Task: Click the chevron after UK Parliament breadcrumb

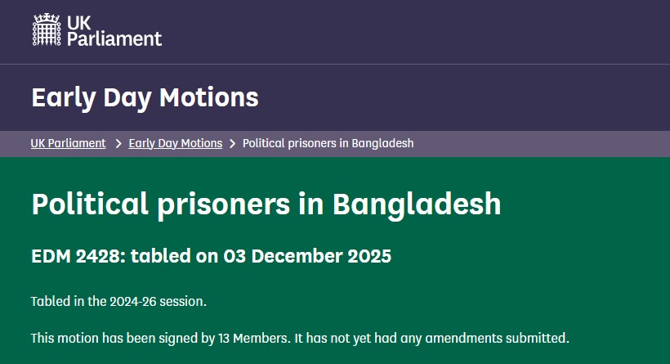Action: (118, 144)
